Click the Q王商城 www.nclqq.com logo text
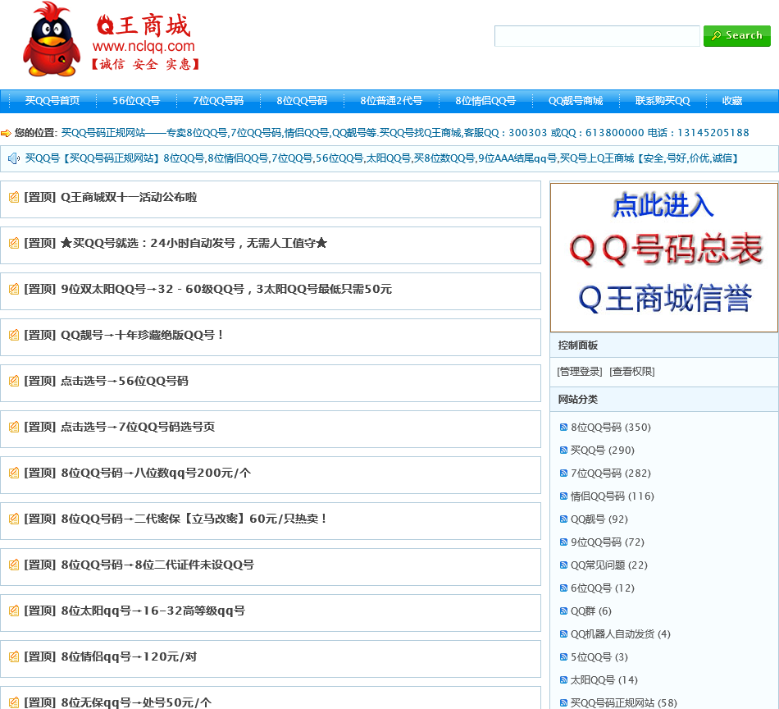Screen dimensions: 779x709 144,43
